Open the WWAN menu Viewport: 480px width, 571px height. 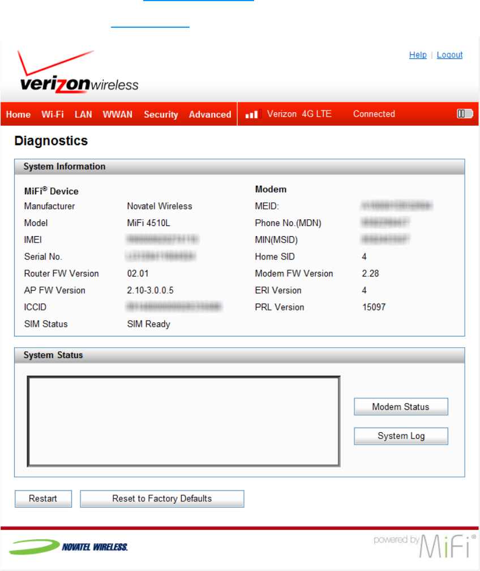pyautogui.click(x=118, y=114)
